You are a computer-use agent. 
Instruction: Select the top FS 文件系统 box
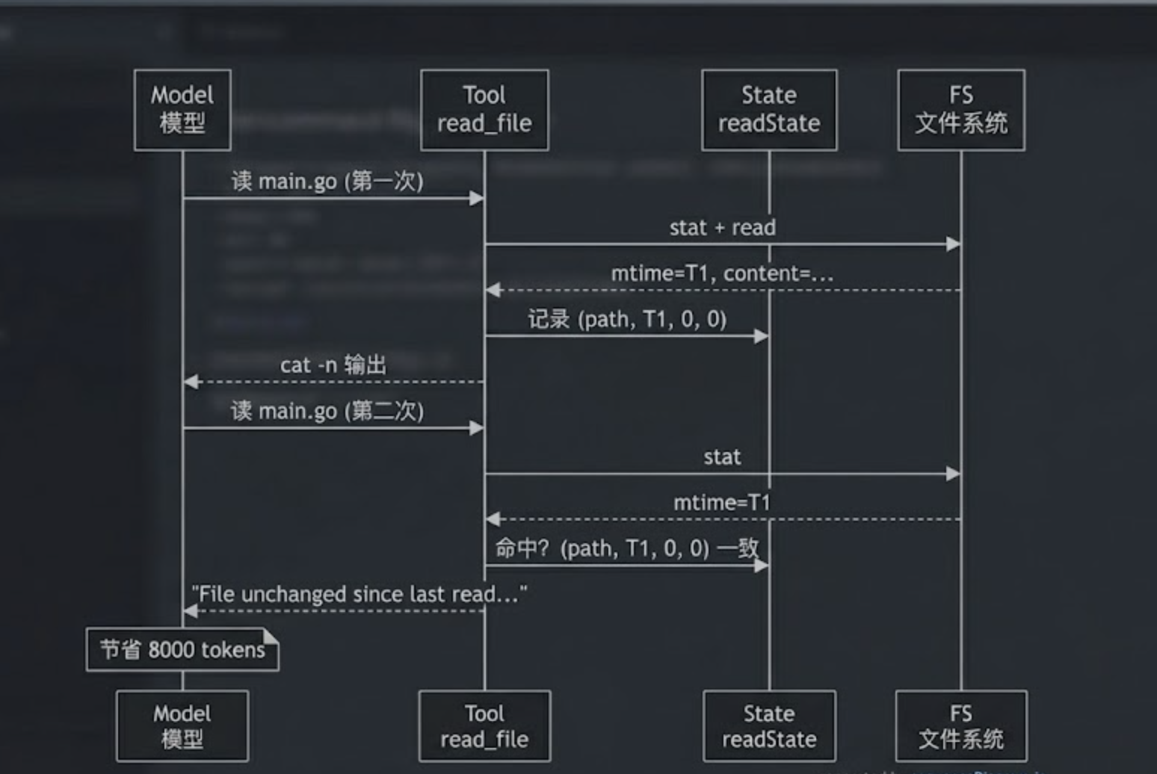click(961, 110)
